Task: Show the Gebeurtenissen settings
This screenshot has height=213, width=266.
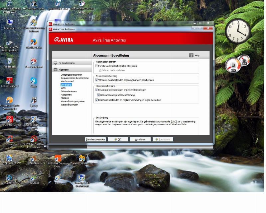Action: coord(69,92)
